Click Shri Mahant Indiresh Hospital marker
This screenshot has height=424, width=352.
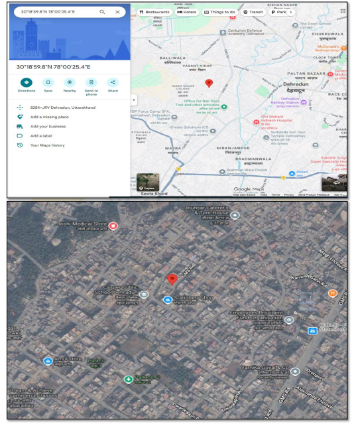pyautogui.click(x=256, y=122)
